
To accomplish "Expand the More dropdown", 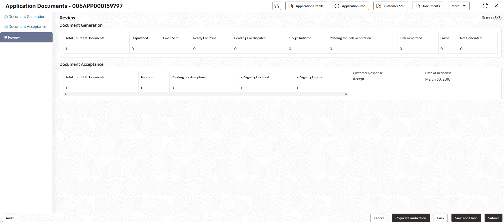I will pos(459,6).
